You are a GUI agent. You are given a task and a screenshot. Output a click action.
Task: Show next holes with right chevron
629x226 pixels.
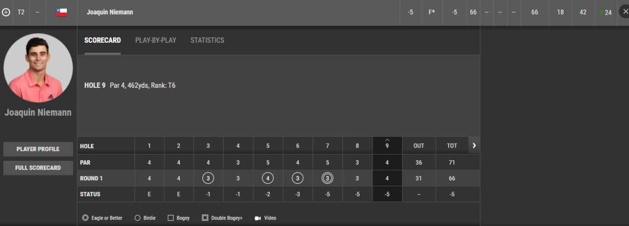pyautogui.click(x=474, y=146)
